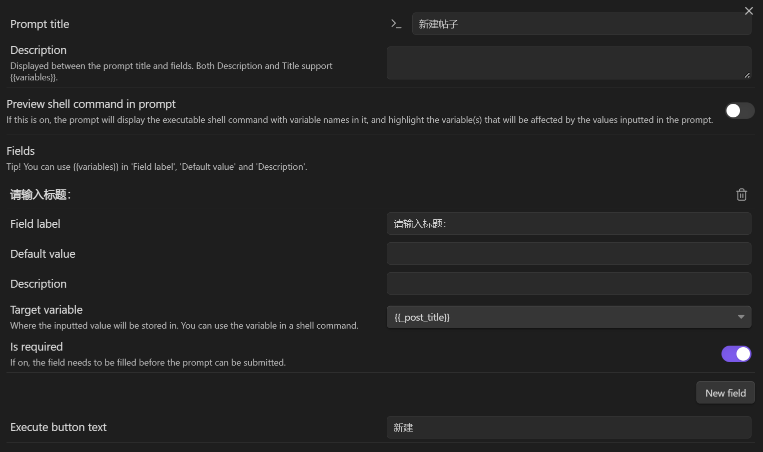
Task: Click the Target variable dropdown arrow
Action: (741, 317)
